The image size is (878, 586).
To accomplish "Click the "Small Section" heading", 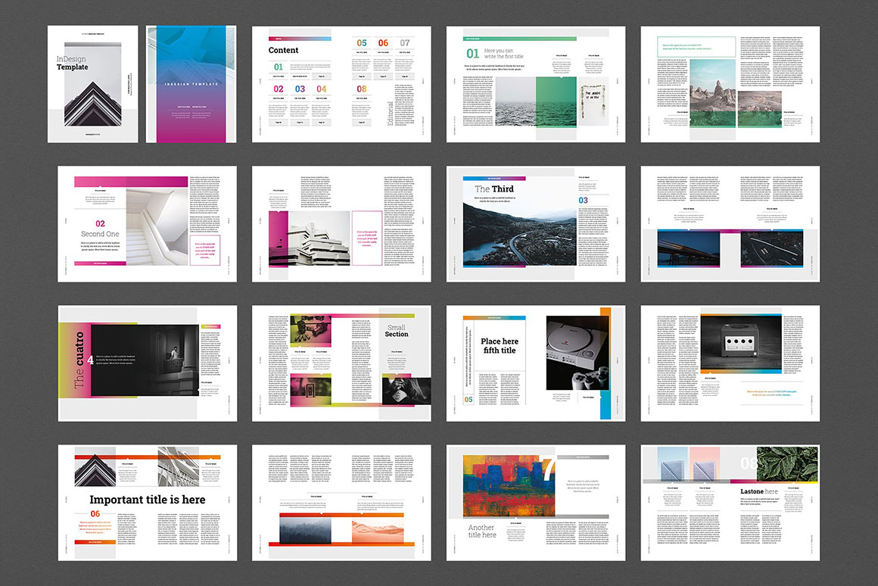I will coord(396,329).
